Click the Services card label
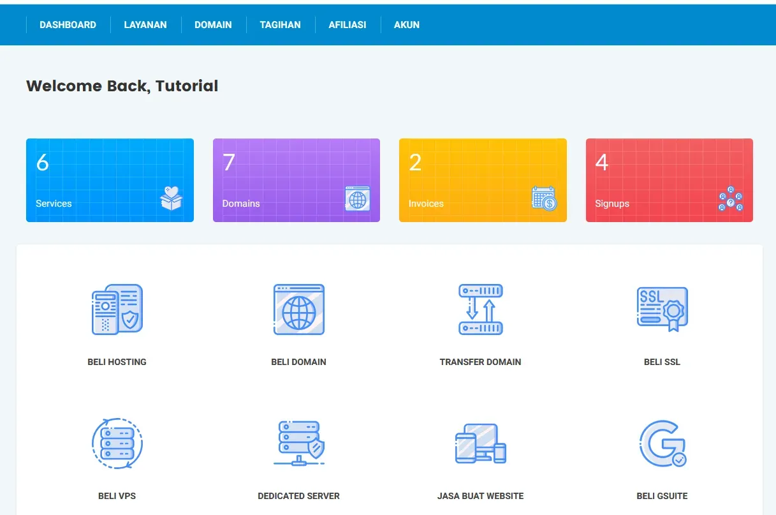The width and height of the screenshot is (776, 515). [54, 204]
